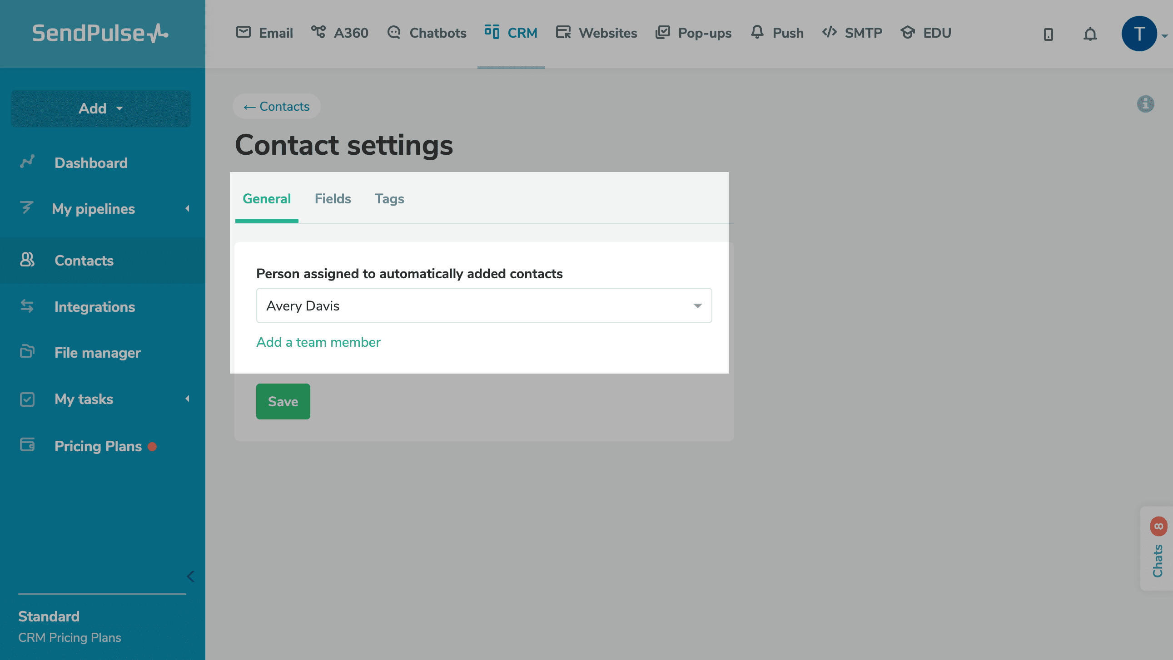
Task: Collapse the left sidebar with chevron
Action: tap(191, 576)
